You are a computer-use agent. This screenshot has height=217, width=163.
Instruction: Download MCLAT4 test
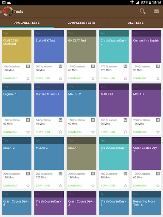[140, 132]
